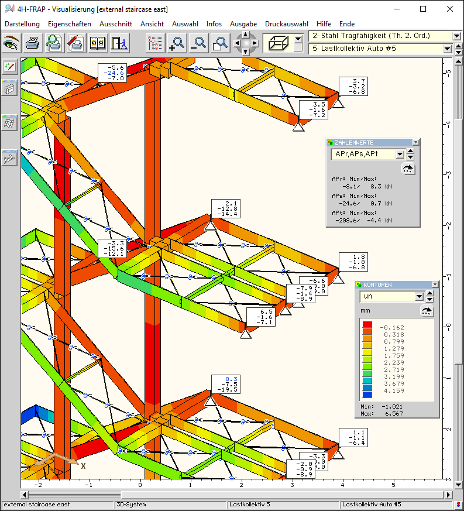Toggle the minimized 3D solid panel in sidebar
The width and height of the screenshot is (464, 511).
tap(9, 88)
